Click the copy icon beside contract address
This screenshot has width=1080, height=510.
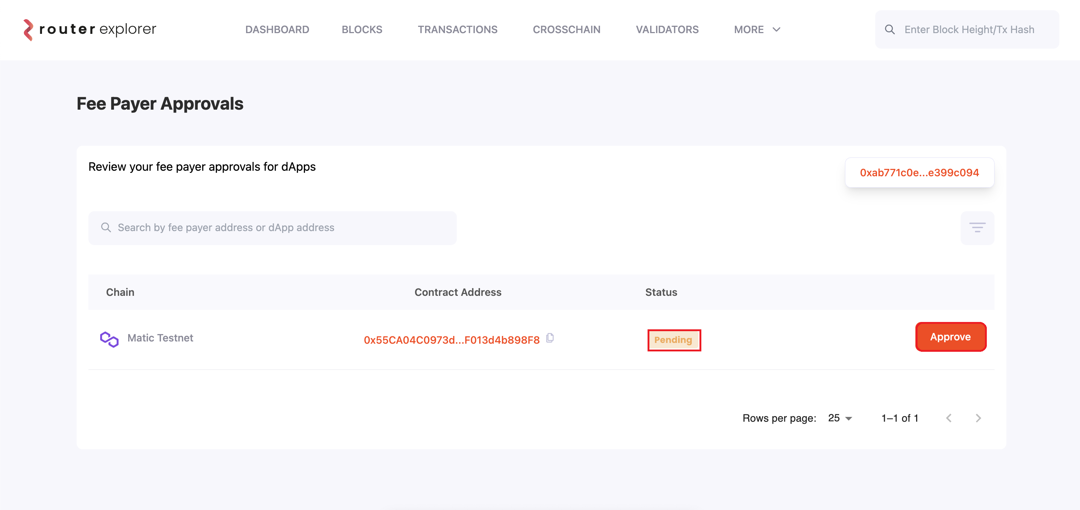point(550,338)
